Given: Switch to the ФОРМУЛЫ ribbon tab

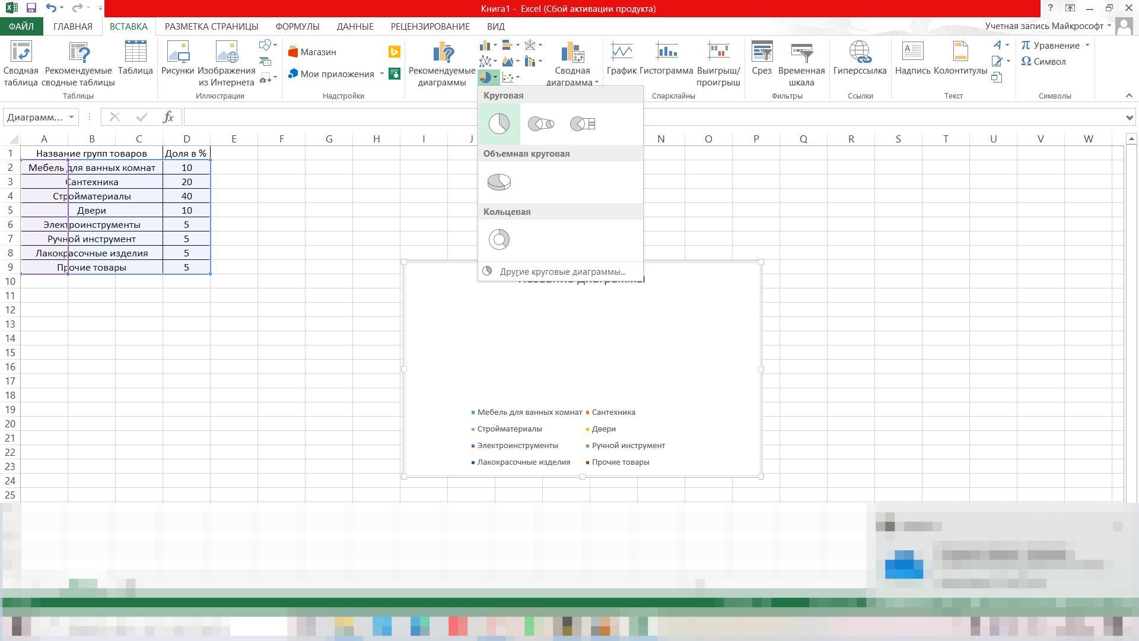Looking at the screenshot, I should coord(297,26).
